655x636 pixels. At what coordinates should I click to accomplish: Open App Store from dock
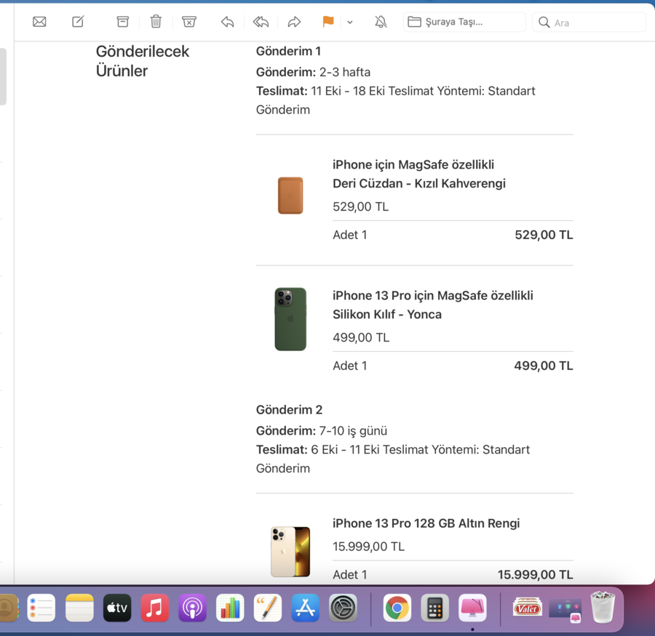(306, 608)
